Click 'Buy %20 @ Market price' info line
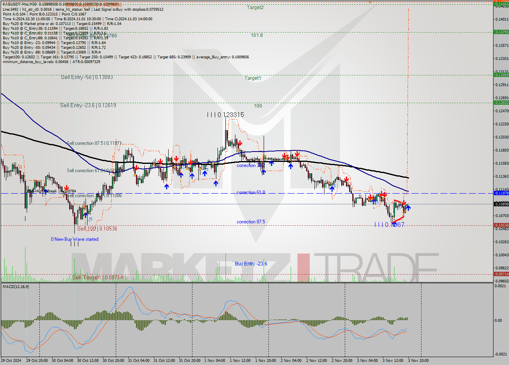 [62, 23]
